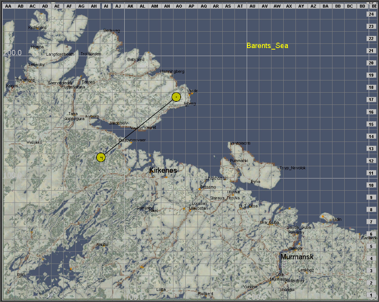Click the Nikel town label
This screenshot has height=302, width=379.
(x=153, y=210)
